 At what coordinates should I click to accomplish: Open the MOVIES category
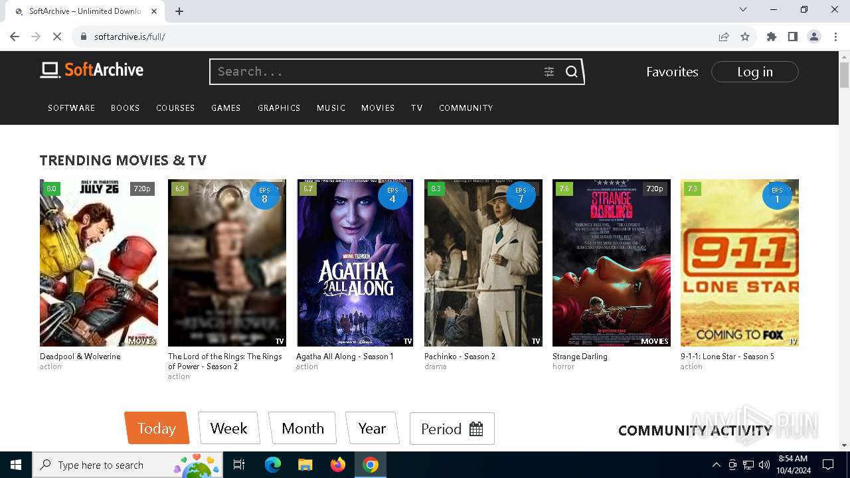coord(378,108)
